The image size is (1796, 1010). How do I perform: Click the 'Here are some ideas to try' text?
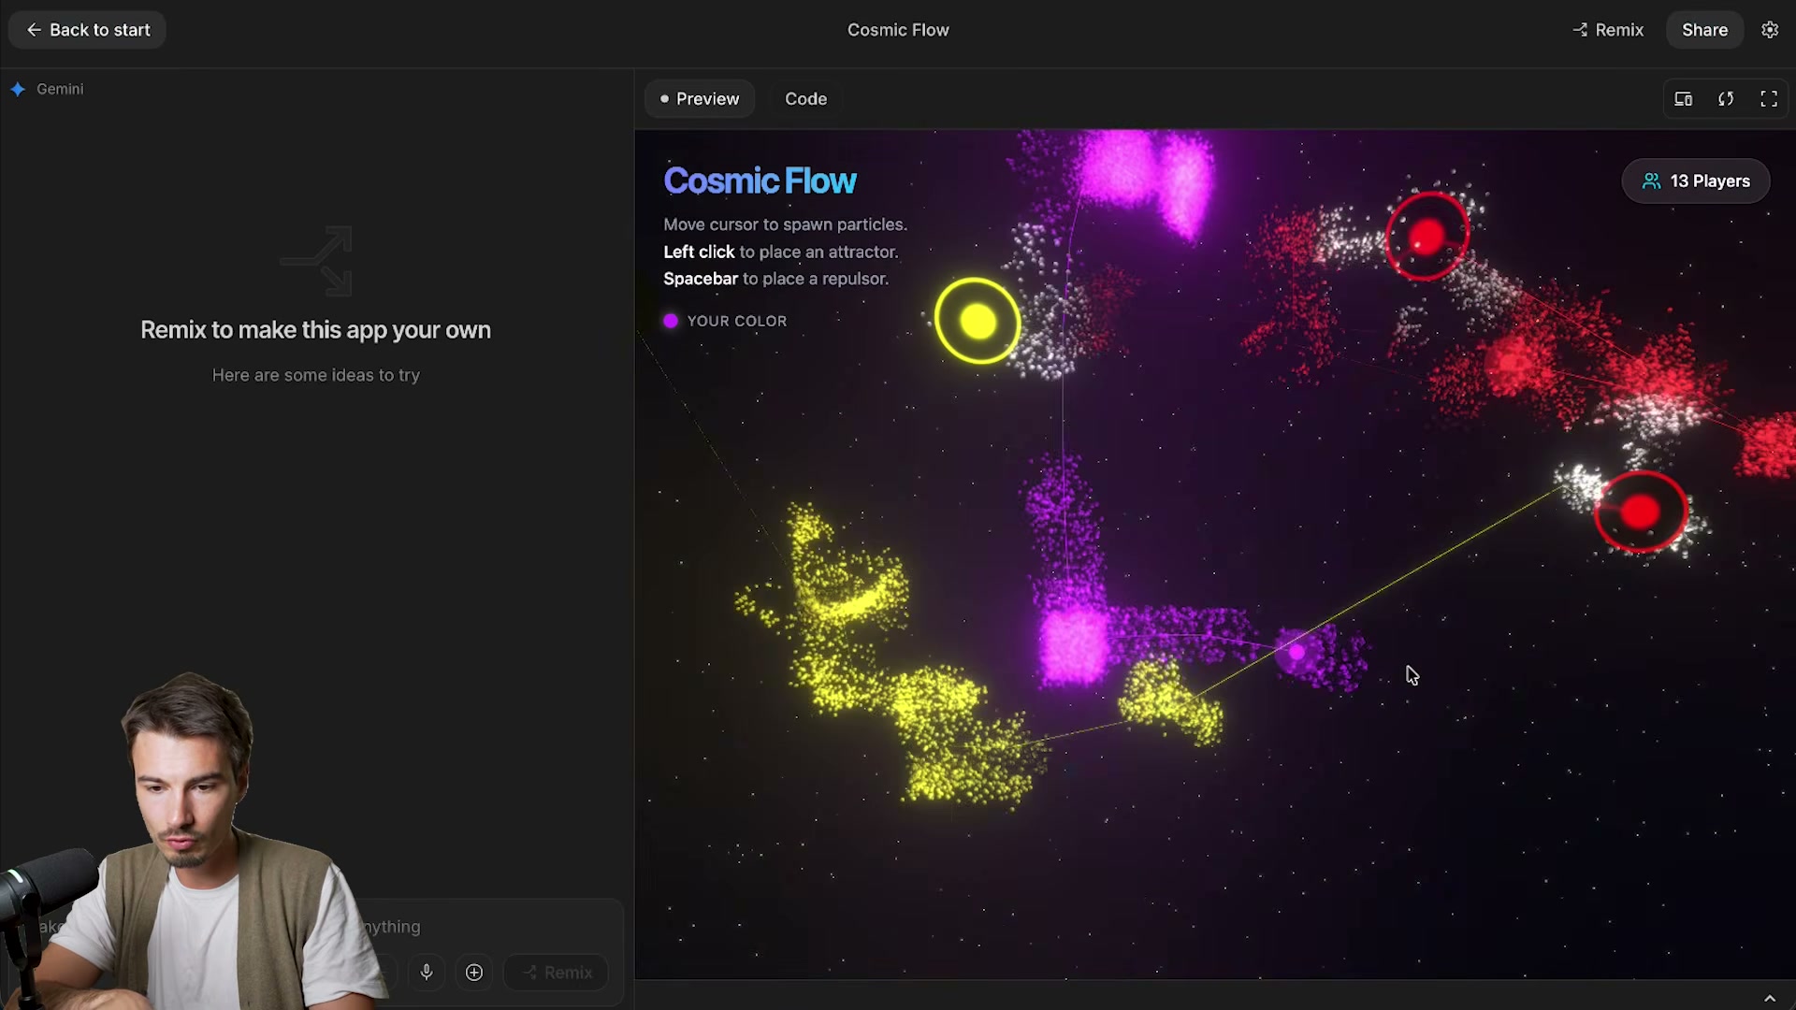point(316,375)
